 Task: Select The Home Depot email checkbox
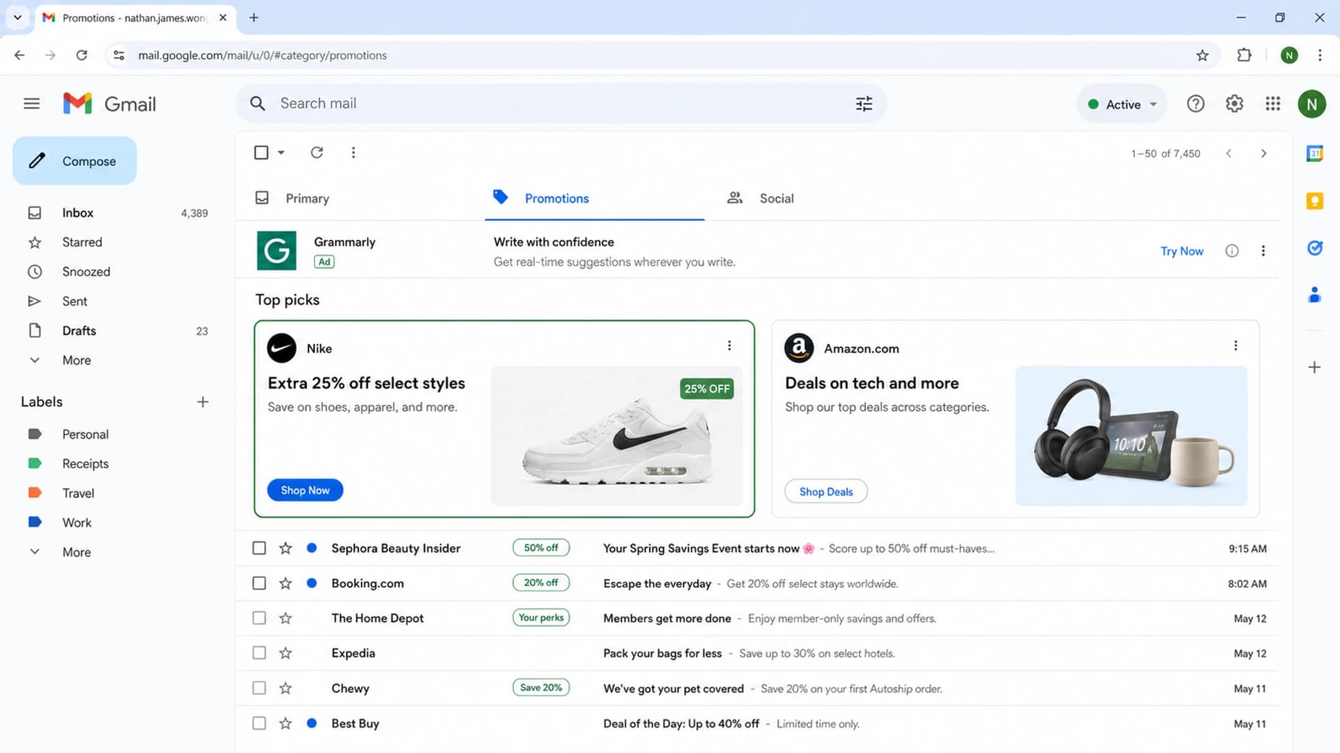coord(259,618)
